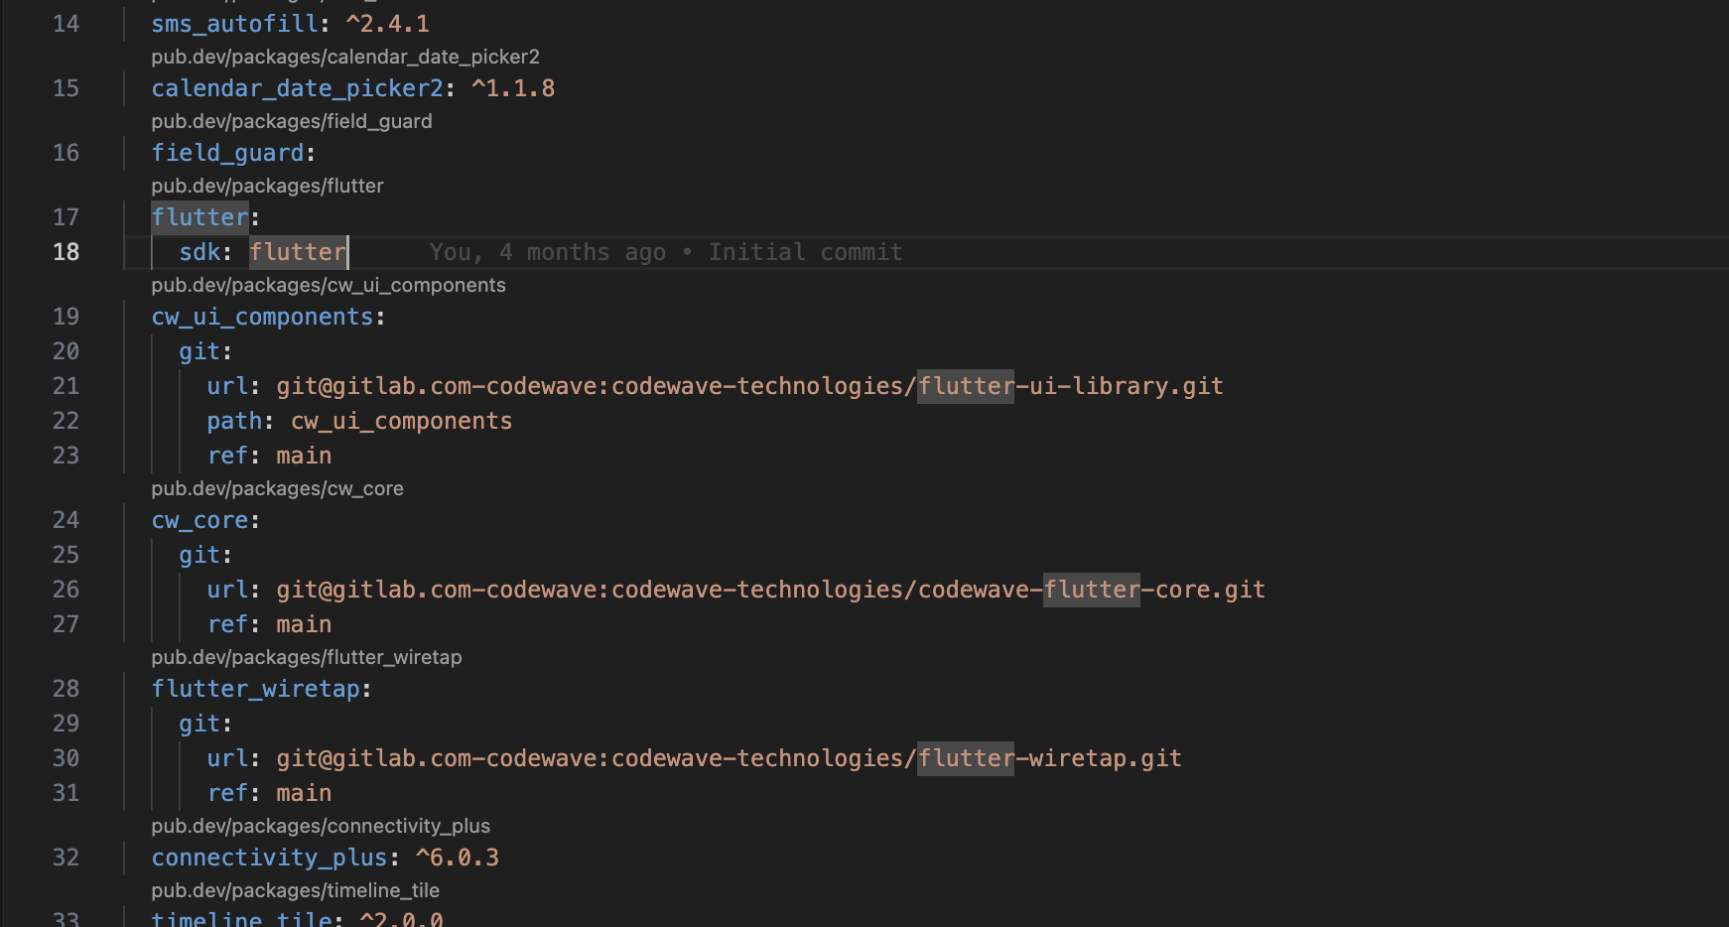Open pub.dev link for cw_ui_components
The image size is (1729, 927).
[329, 285]
